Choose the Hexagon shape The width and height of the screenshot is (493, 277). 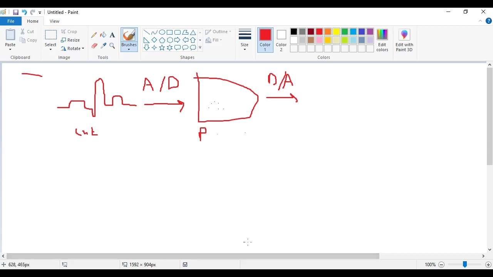tap(169, 40)
